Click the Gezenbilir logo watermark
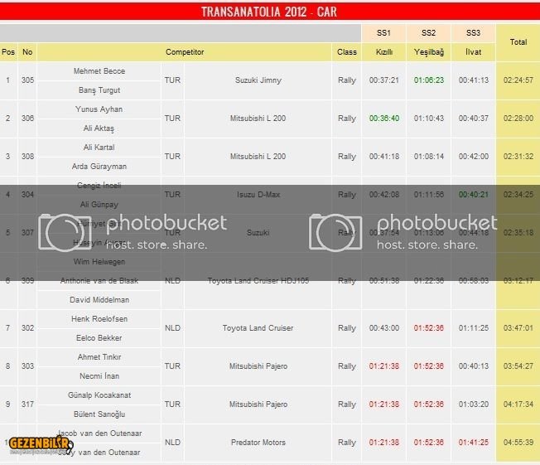This screenshot has height=465, width=540. click(x=41, y=443)
